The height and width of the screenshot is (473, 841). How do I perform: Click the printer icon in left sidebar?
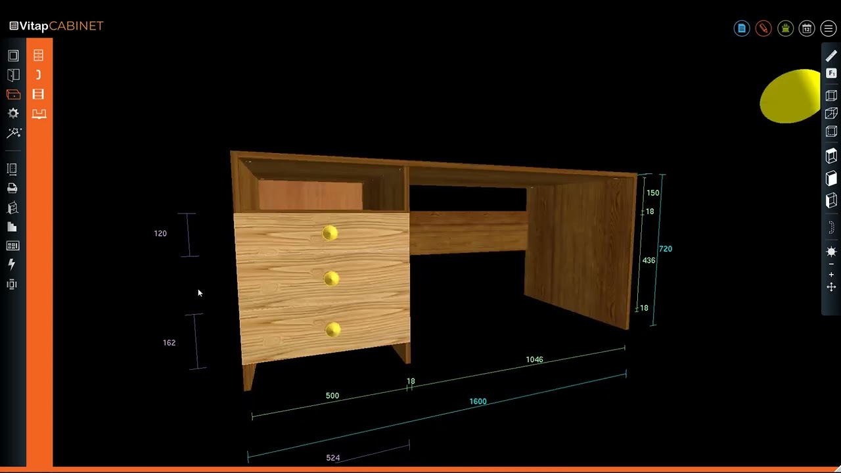click(x=12, y=189)
